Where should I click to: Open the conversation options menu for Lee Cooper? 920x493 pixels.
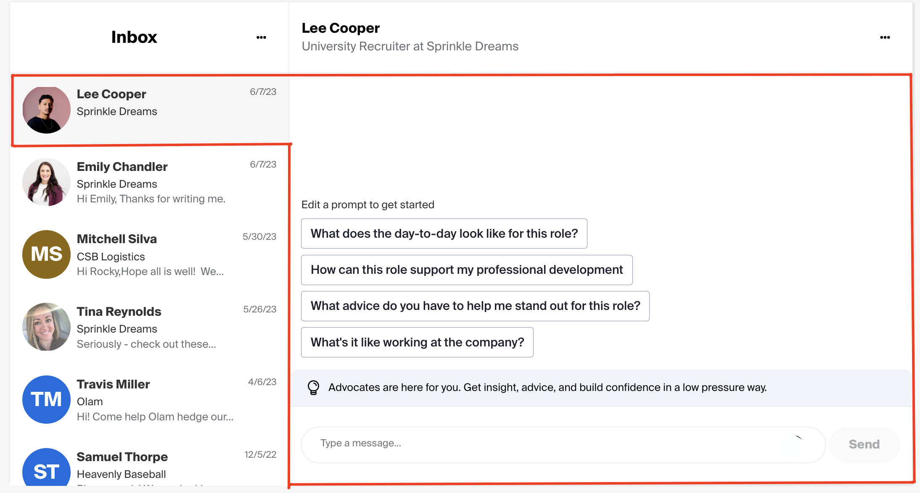click(x=885, y=37)
